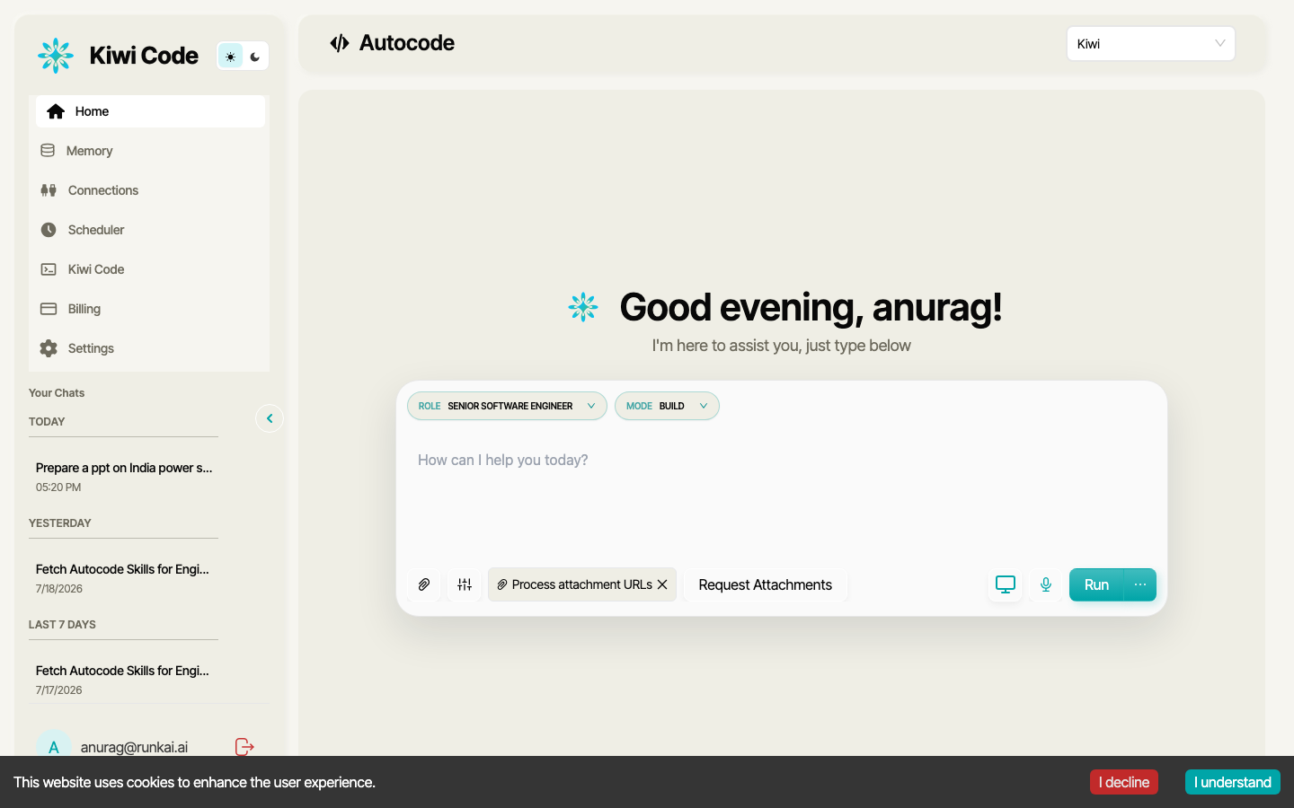Click the Connections plug icon

pyautogui.click(x=49, y=190)
